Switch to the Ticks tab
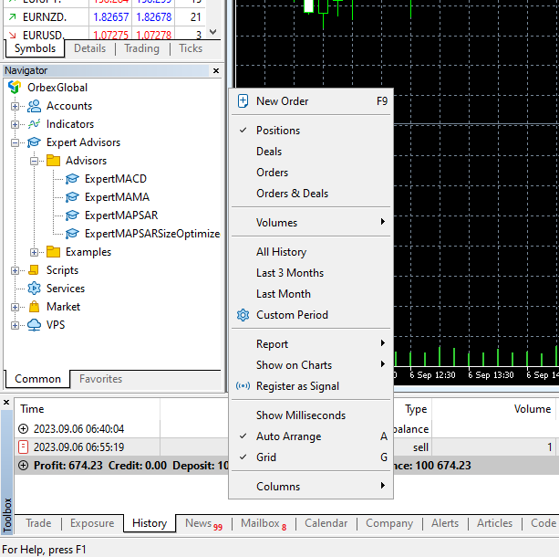Viewport: 559px width, 557px height. 191,48
